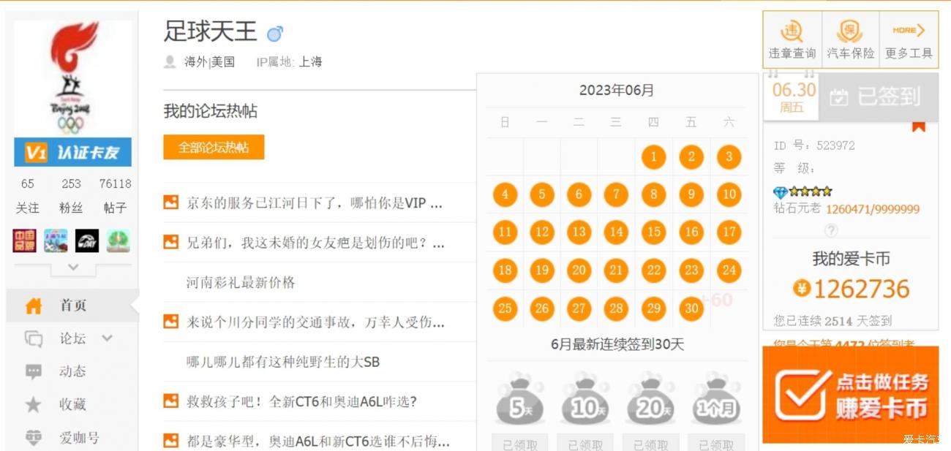Open 动态 in the sidebar

click(x=72, y=371)
